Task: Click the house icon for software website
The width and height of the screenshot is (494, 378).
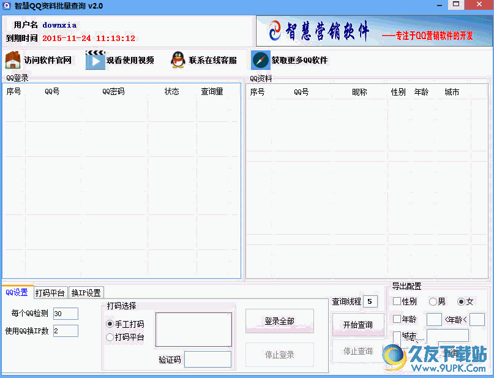Action: 13,60
